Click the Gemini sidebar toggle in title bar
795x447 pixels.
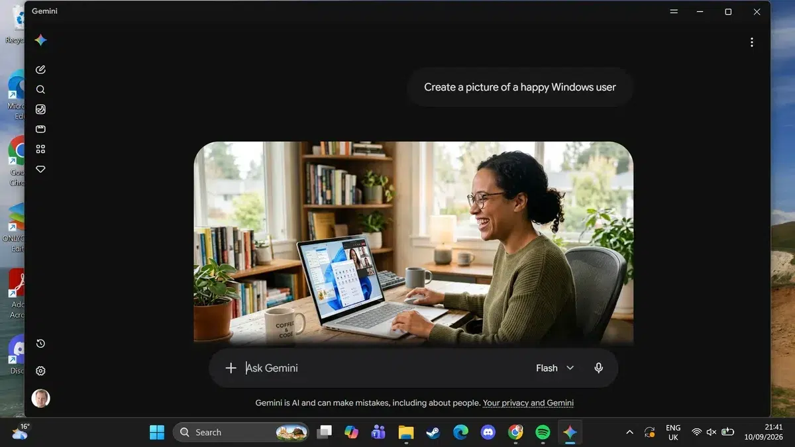674,12
